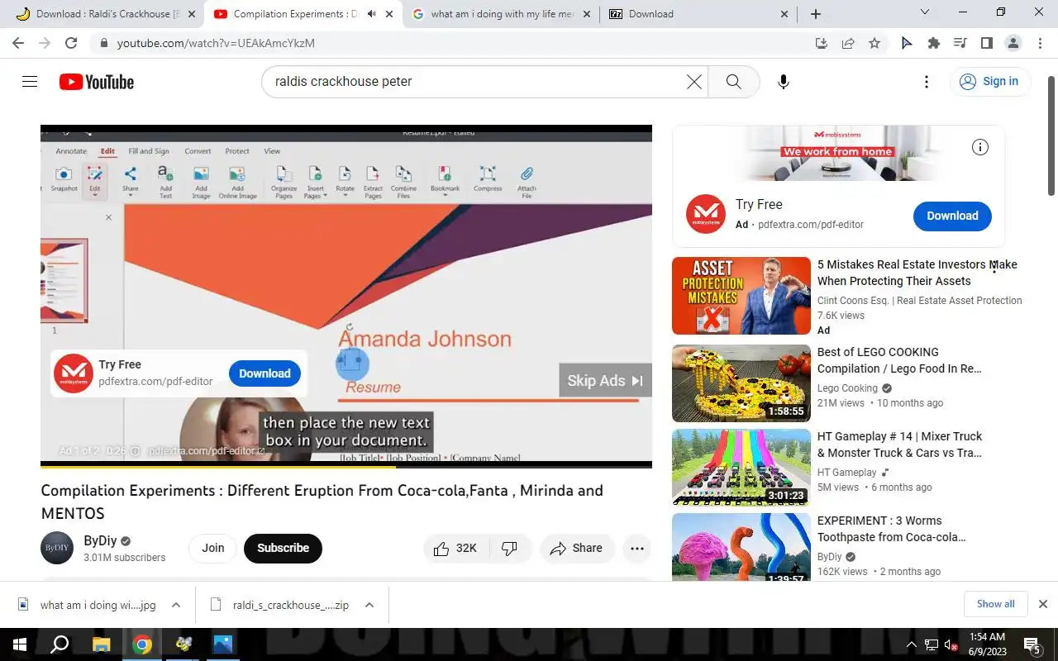
Task: Mute the Compilation Experiments tab audio icon
Action: [372, 14]
